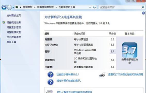
Task: Open 打开磁盘清理 in the sidebar
Action: click(x=14, y=37)
